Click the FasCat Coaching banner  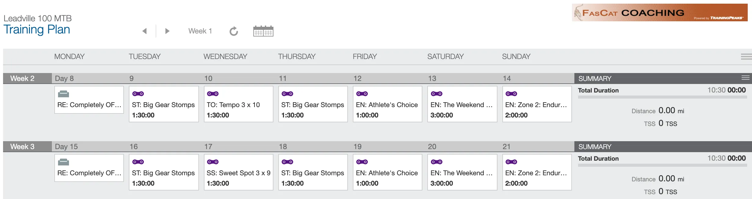pyautogui.click(x=660, y=12)
